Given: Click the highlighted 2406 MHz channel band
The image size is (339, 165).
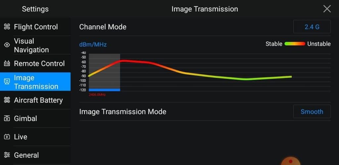Looking at the screenshot, I should 104,73.
